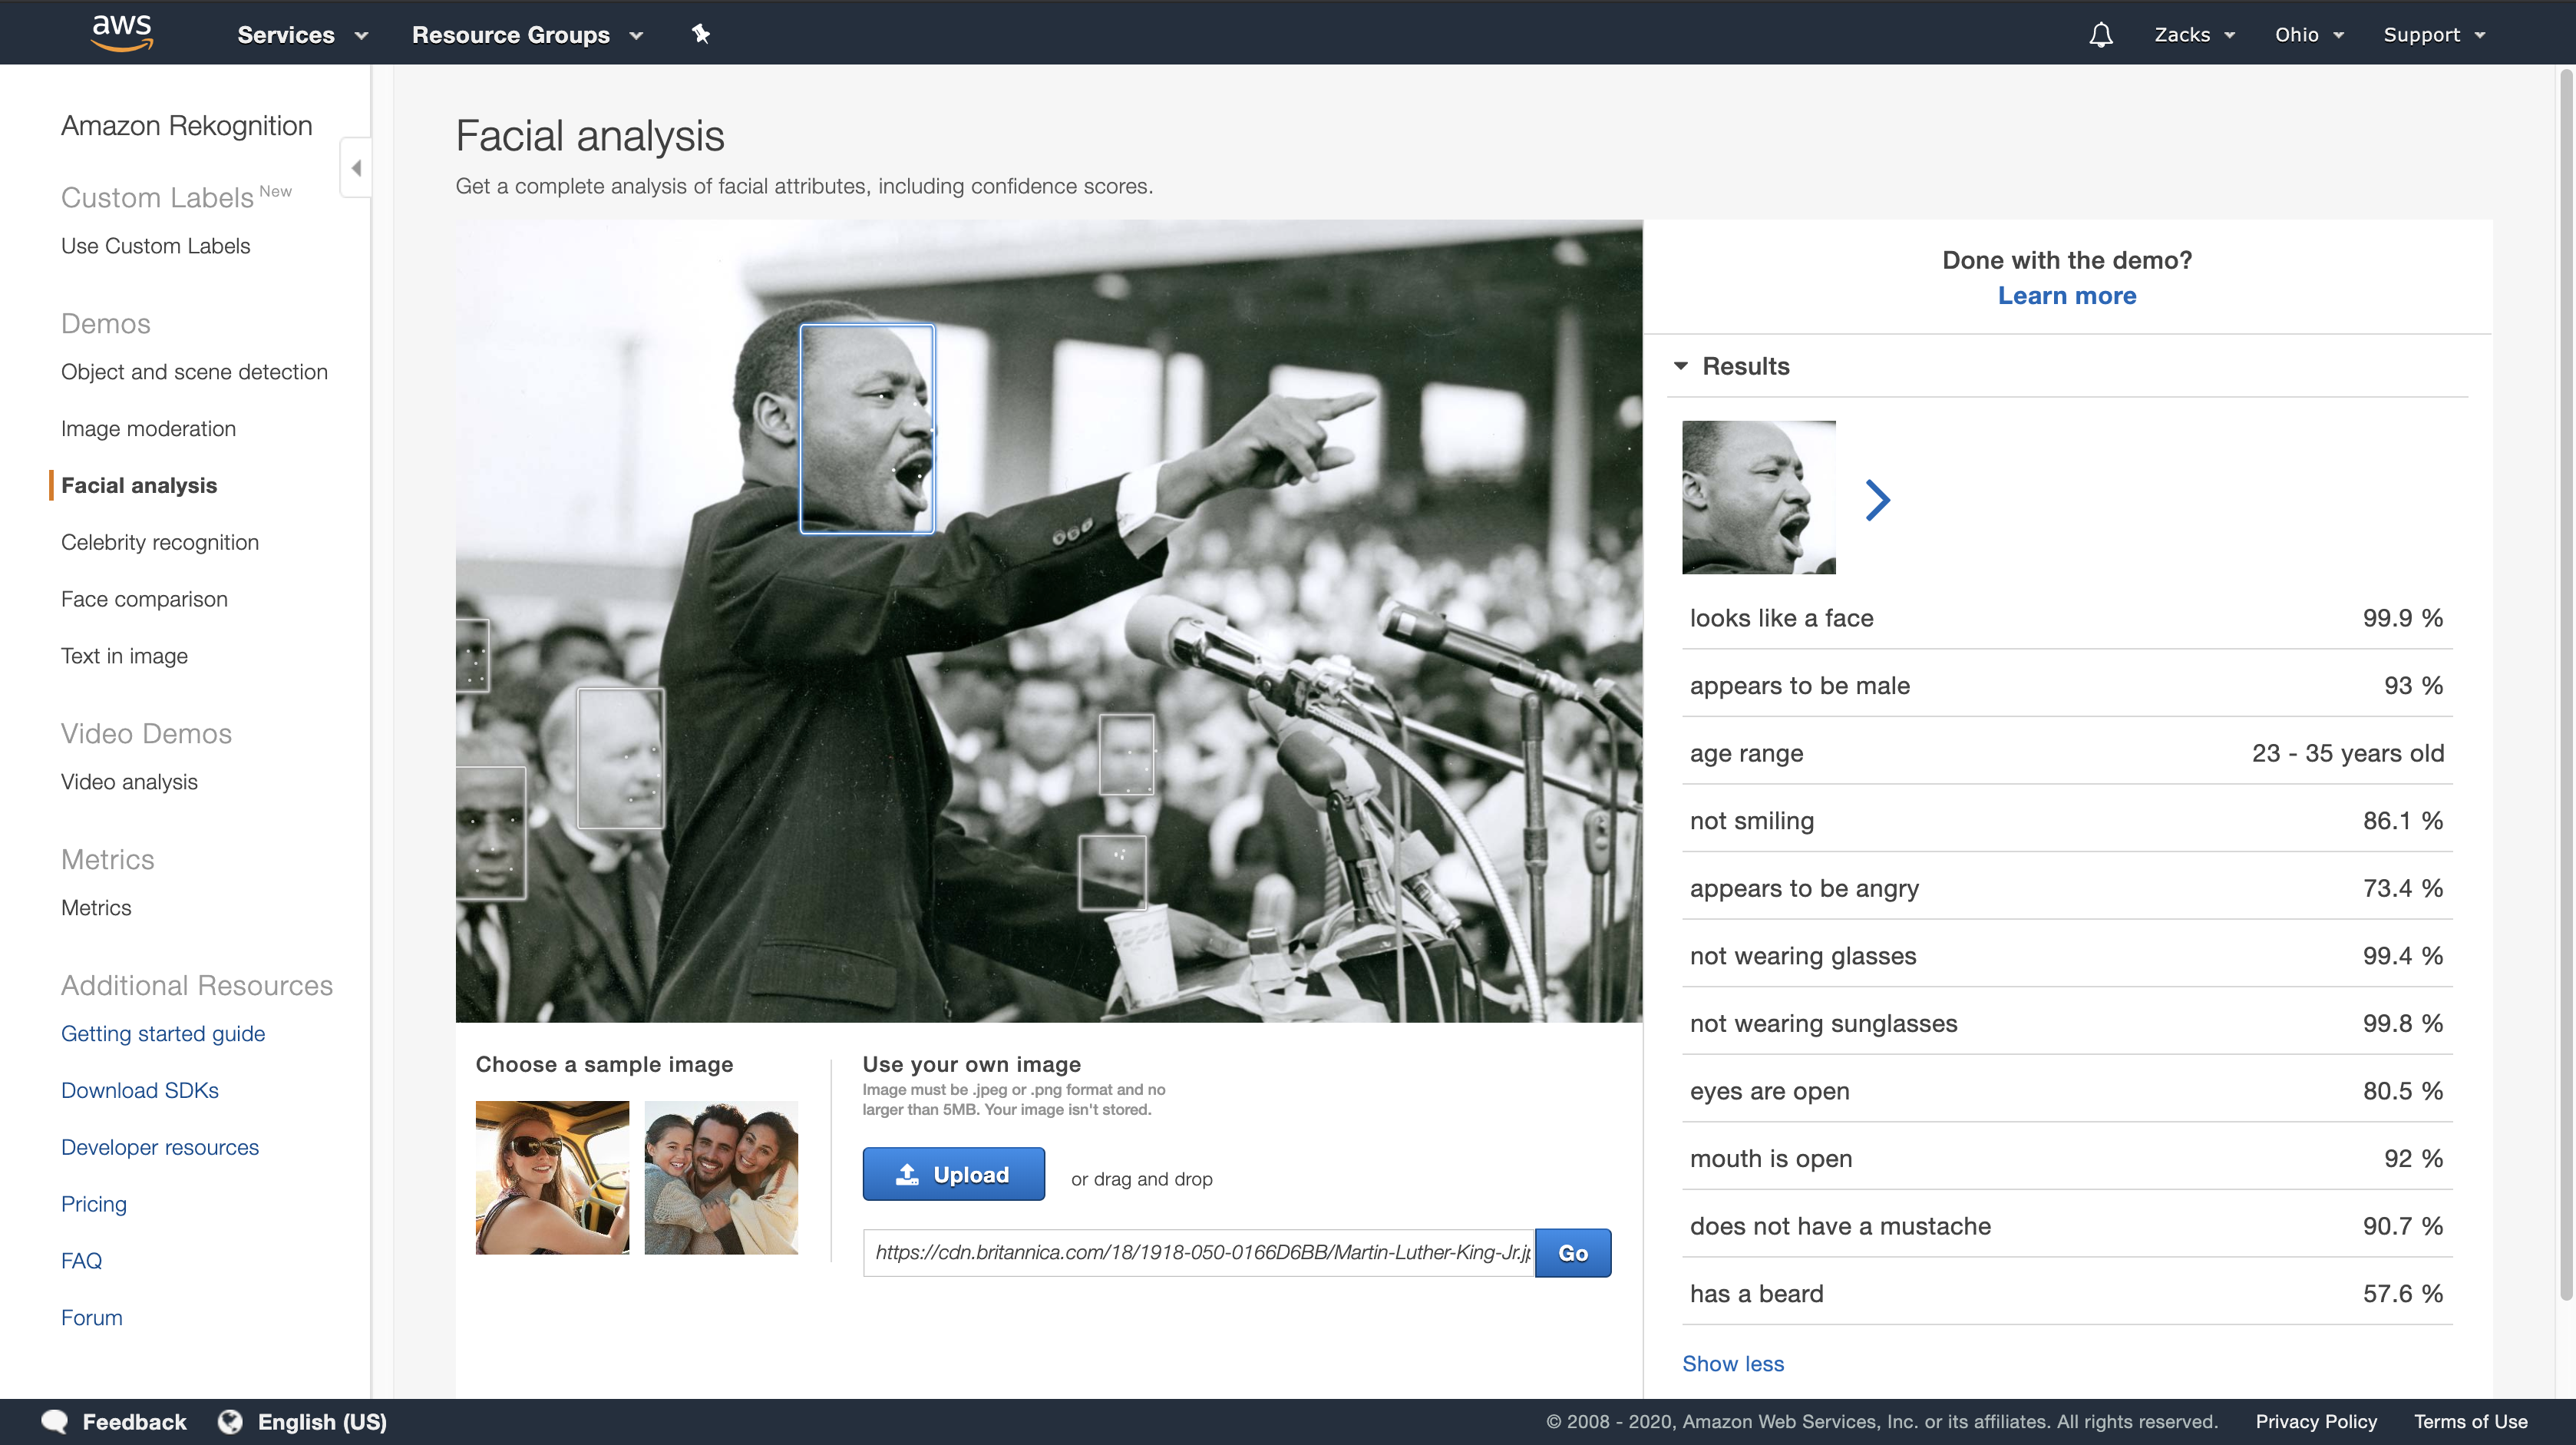The width and height of the screenshot is (2576, 1445).
Task: Open the Ohio region dropdown
Action: [x=2308, y=35]
